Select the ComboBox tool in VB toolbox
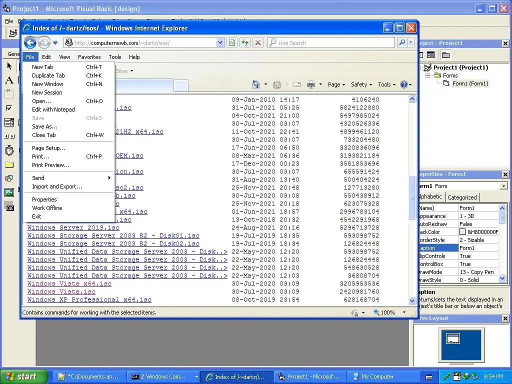Image resolution: width=512 pixels, height=384 pixels. pyautogui.click(x=9, y=122)
